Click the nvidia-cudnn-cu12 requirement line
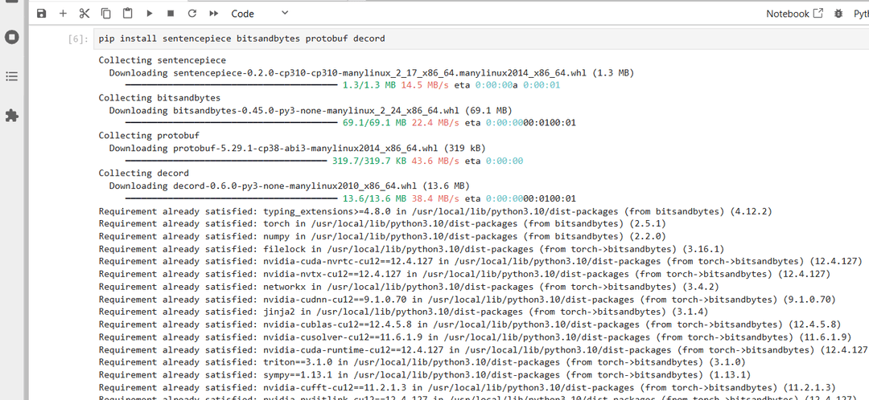Image resolution: width=869 pixels, height=400 pixels. tap(467, 300)
